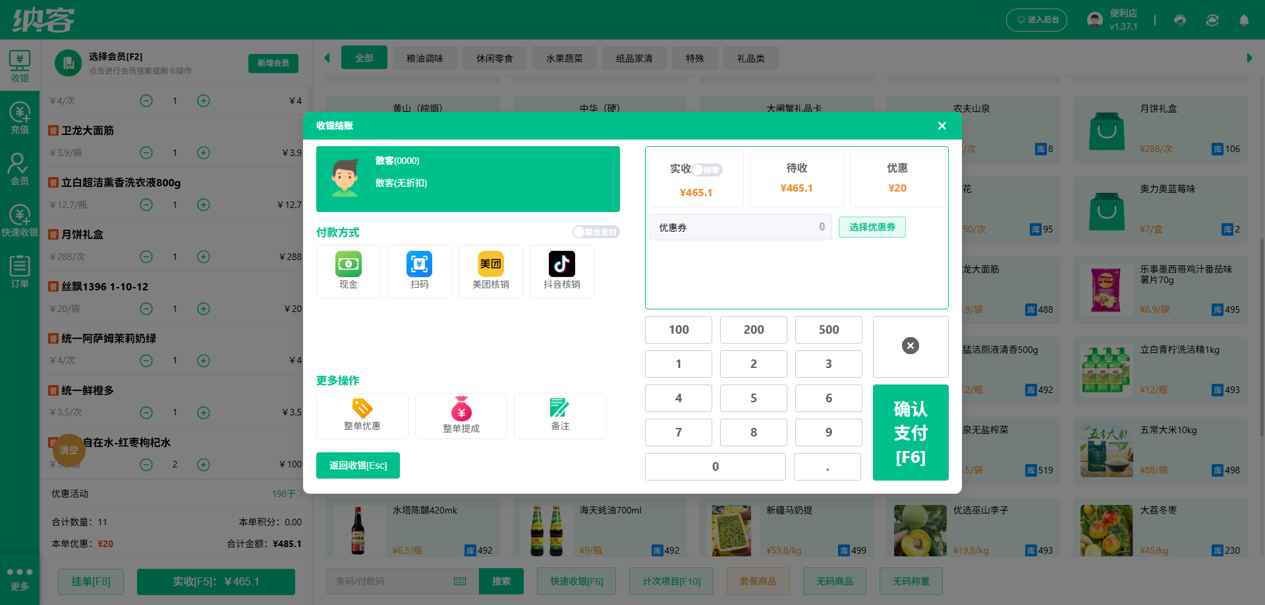Choose the scan code (扫码) payment
The image size is (1265, 605).
tap(419, 271)
